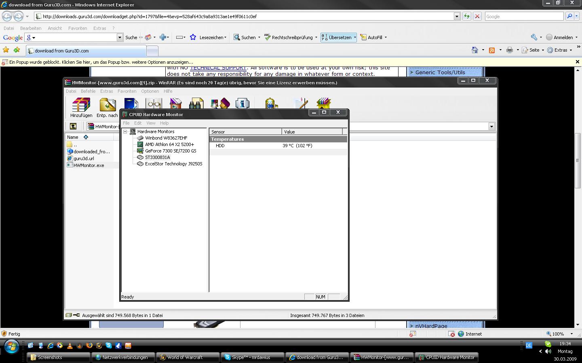
Task: Click the 39 °C (102 °F) value
Action: [x=297, y=146]
